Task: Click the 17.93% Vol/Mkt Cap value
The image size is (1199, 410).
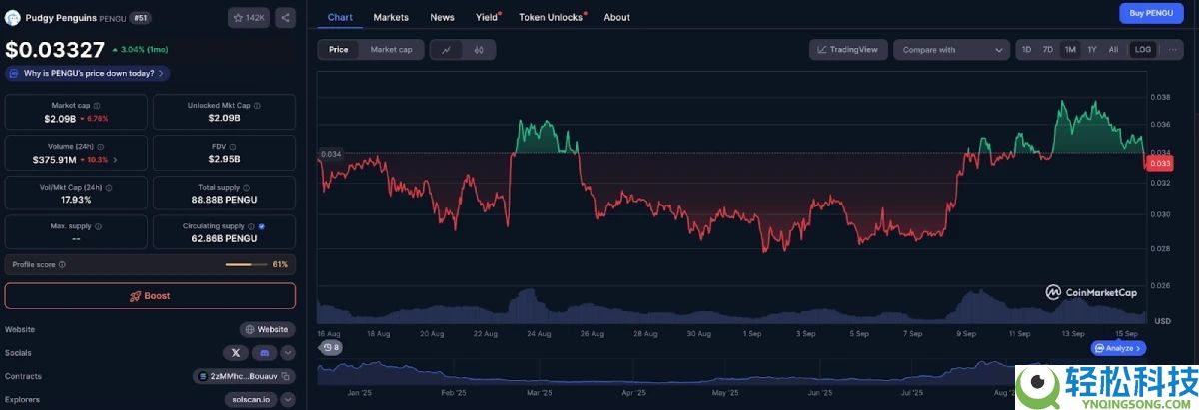Action: click(x=76, y=199)
